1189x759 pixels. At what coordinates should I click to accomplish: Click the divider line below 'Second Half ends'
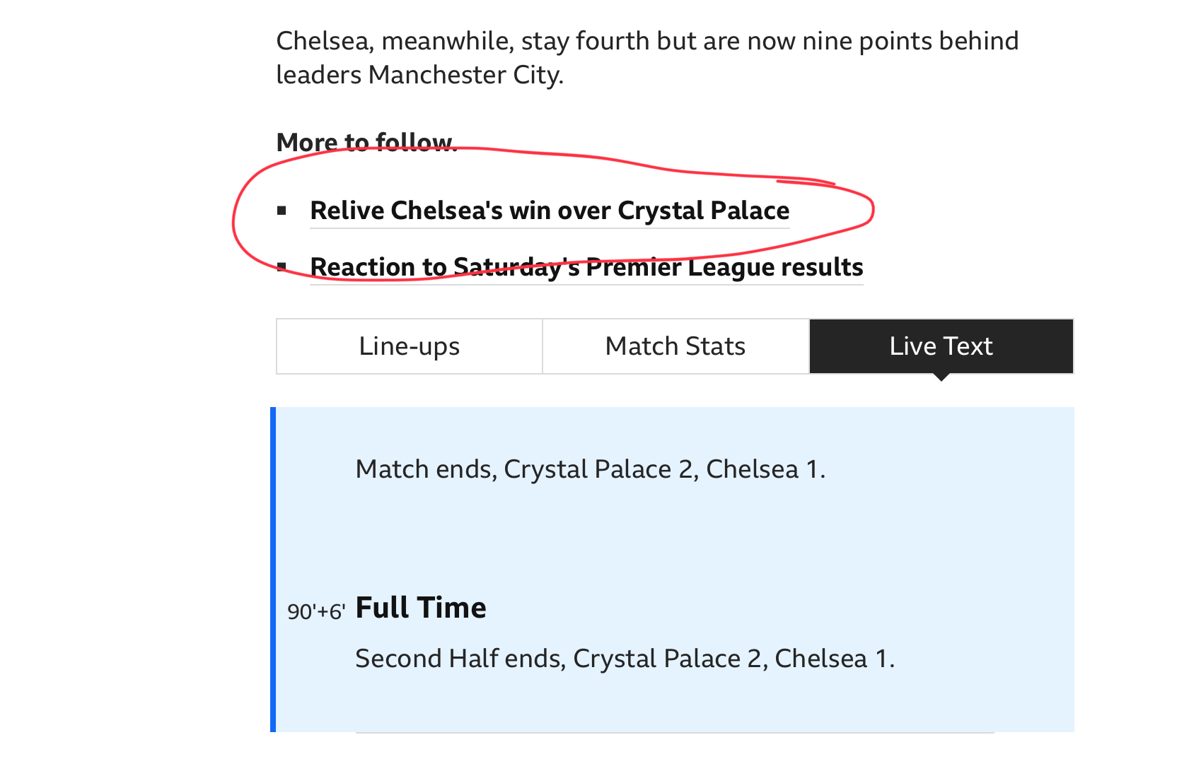point(674,733)
